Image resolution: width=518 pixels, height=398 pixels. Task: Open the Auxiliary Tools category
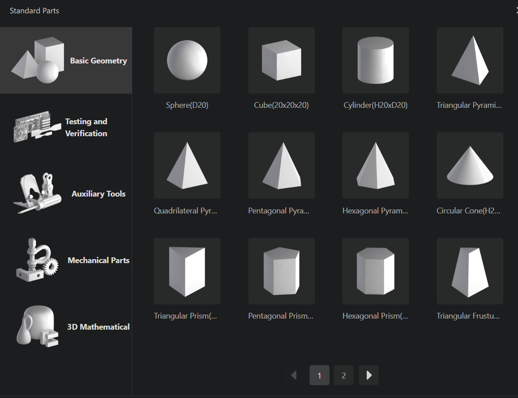point(66,193)
